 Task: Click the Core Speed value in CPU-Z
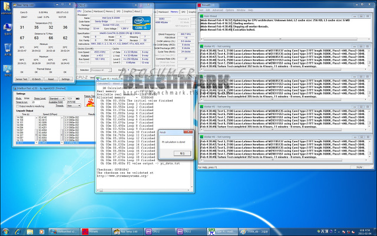[x=100, y=52]
